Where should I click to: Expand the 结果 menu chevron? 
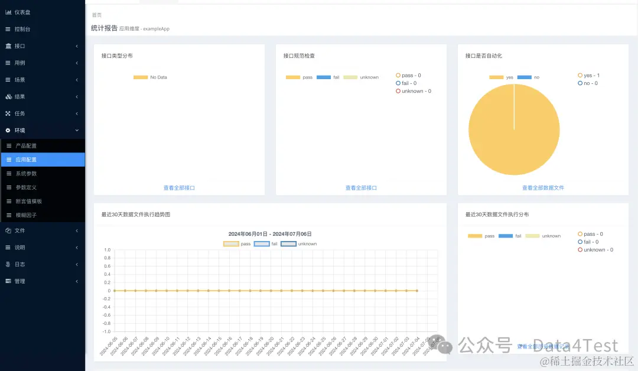coord(77,97)
